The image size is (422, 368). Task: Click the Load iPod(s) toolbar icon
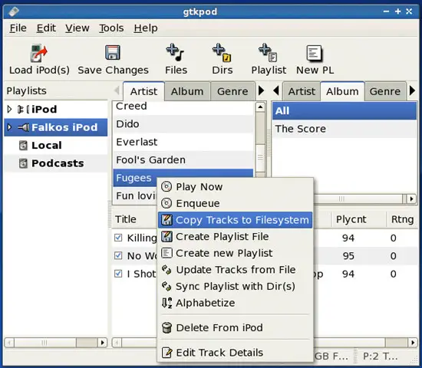[39, 53]
